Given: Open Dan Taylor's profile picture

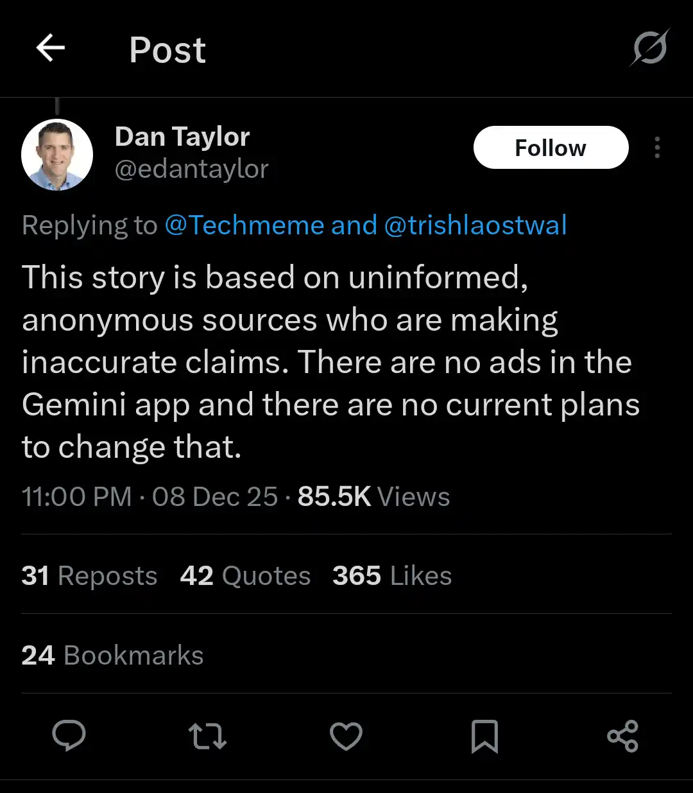Looking at the screenshot, I should (57, 155).
